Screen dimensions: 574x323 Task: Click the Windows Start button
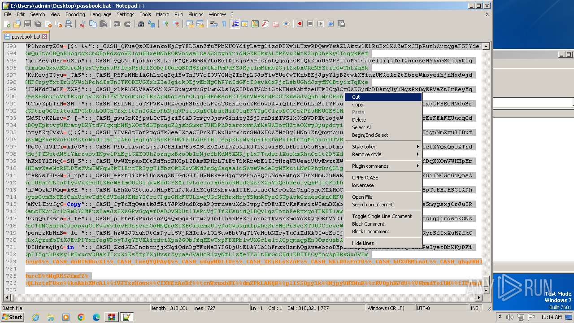pos(13,317)
